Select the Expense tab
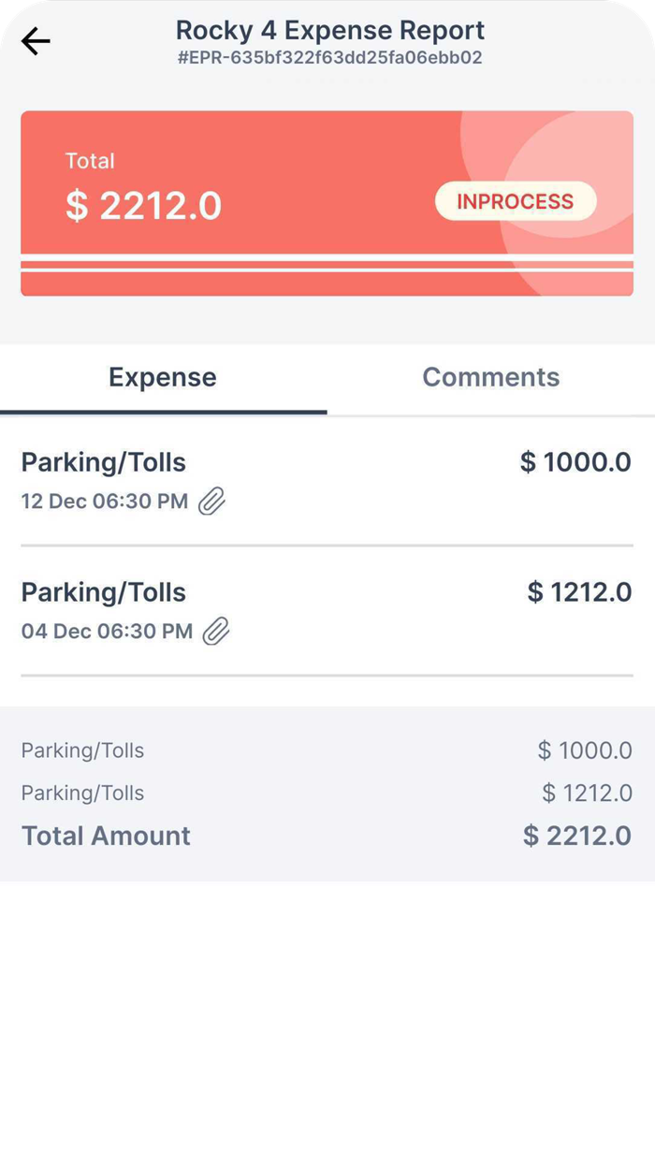This screenshot has height=1164, width=655. point(163,377)
